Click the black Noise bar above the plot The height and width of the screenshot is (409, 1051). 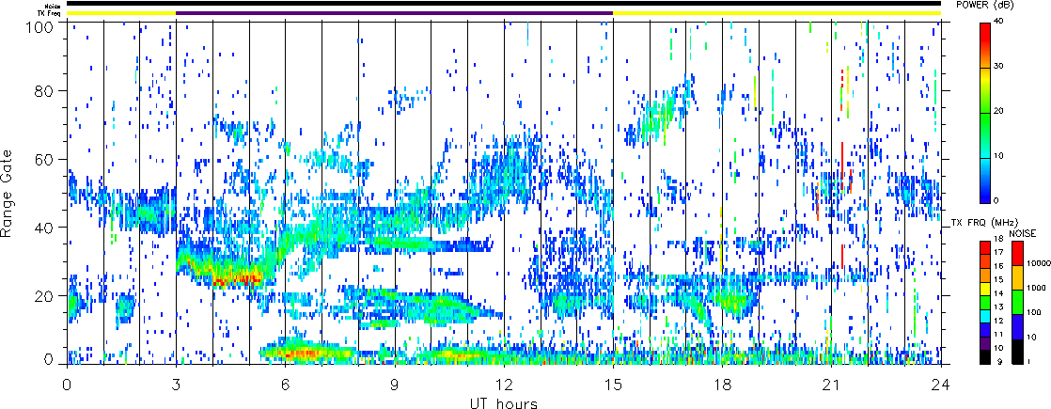tap(503, 3)
